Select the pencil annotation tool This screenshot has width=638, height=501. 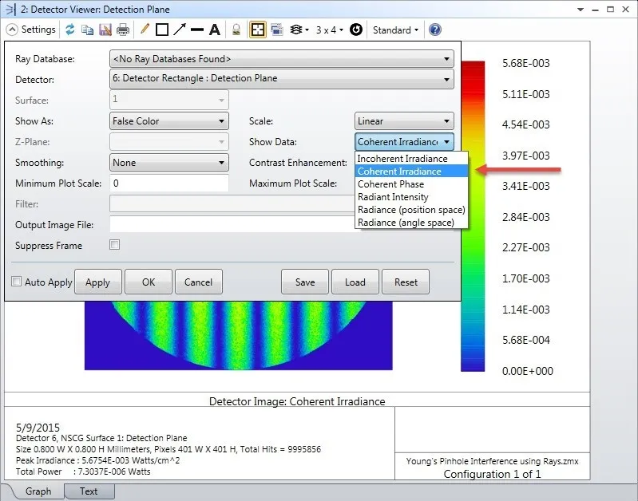pyautogui.click(x=145, y=30)
